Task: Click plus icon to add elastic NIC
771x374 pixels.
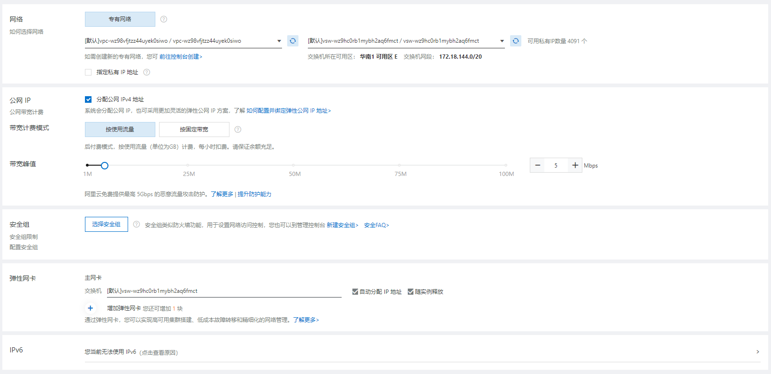Action: [x=91, y=308]
